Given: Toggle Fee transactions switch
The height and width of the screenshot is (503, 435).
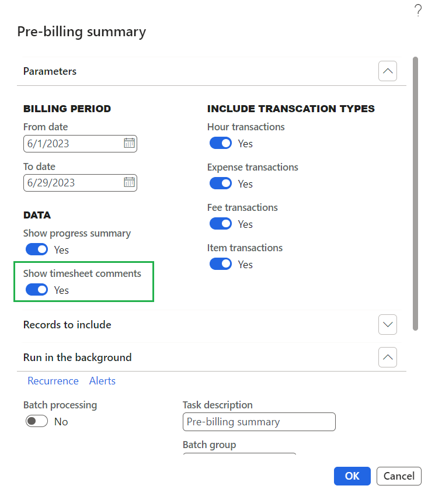Looking at the screenshot, I should [221, 224].
